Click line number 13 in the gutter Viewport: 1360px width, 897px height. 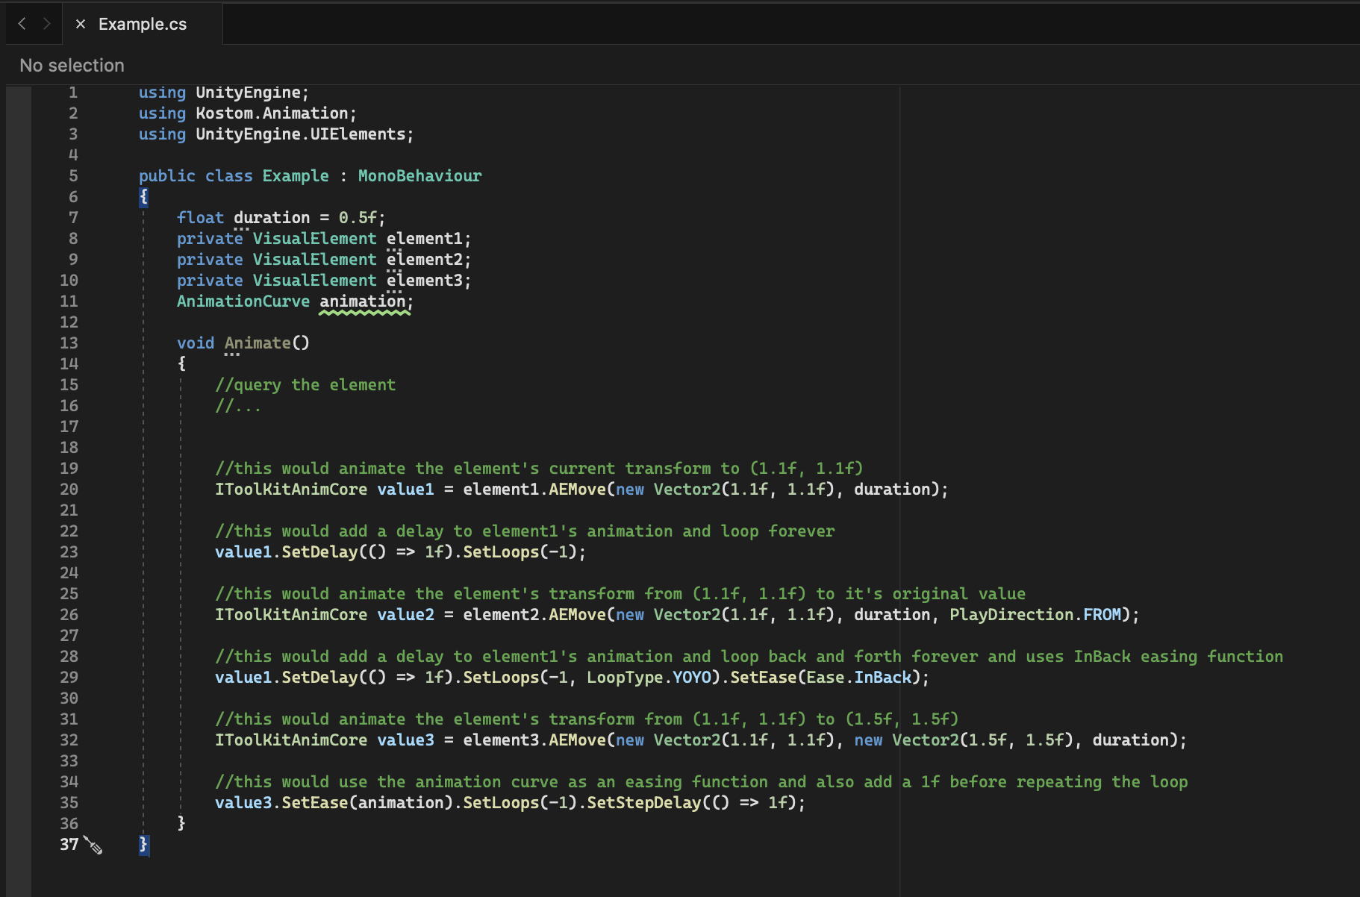[69, 343]
